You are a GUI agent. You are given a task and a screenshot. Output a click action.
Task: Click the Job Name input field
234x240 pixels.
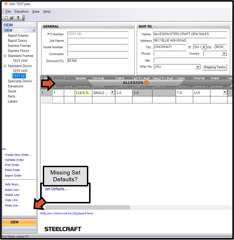coord(98,40)
